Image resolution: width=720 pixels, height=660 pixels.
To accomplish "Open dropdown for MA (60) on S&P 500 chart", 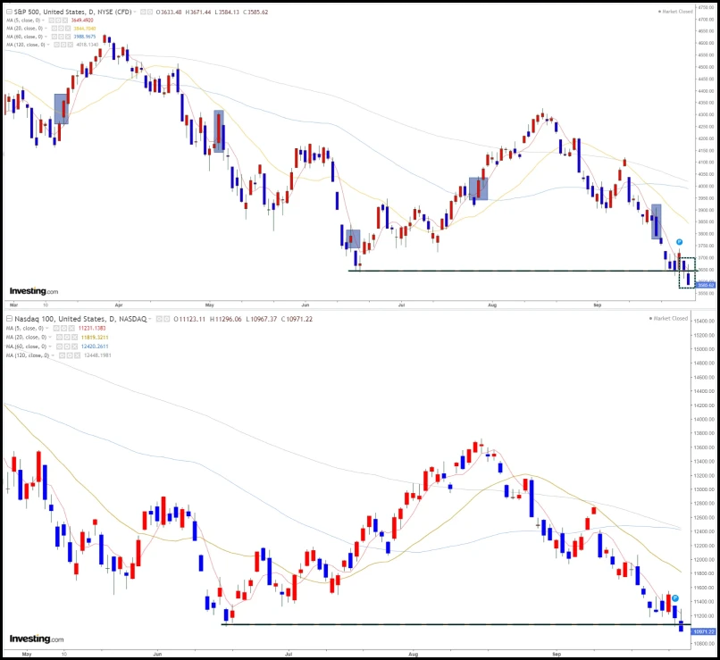I will pos(46,37).
